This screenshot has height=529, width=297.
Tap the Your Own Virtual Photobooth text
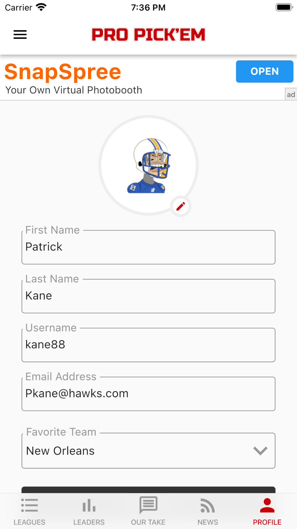click(74, 90)
